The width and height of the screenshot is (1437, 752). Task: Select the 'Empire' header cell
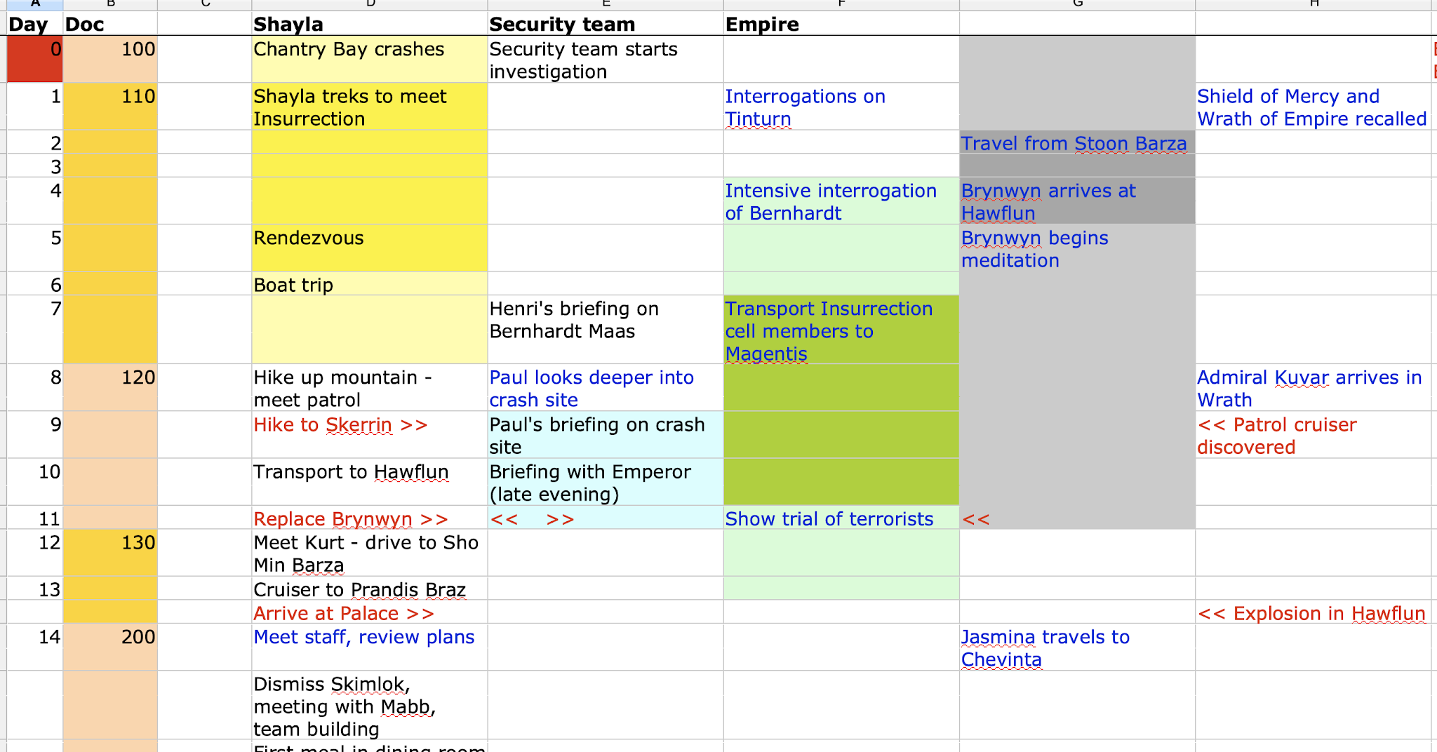(x=841, y=24)
